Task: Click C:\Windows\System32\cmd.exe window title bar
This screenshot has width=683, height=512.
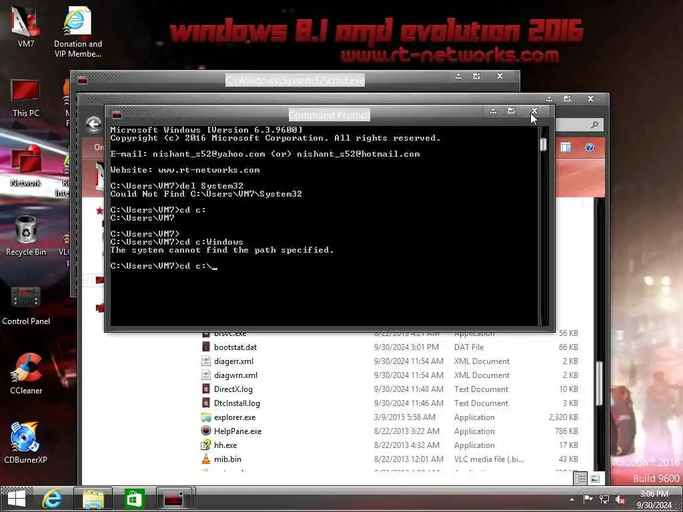Action: [295, 80]
